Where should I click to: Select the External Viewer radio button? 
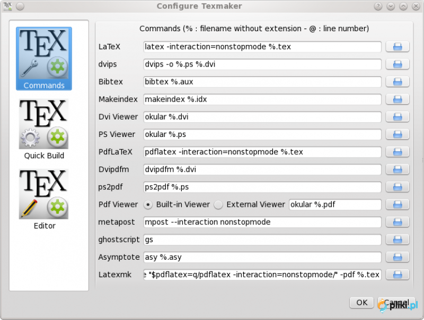(x=218, y=205)
